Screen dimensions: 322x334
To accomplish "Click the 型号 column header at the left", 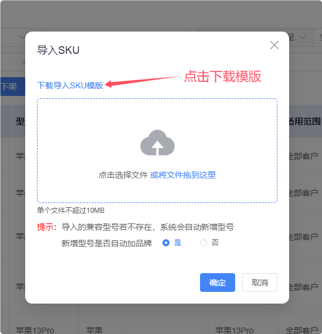I will [x=21, y=122].
